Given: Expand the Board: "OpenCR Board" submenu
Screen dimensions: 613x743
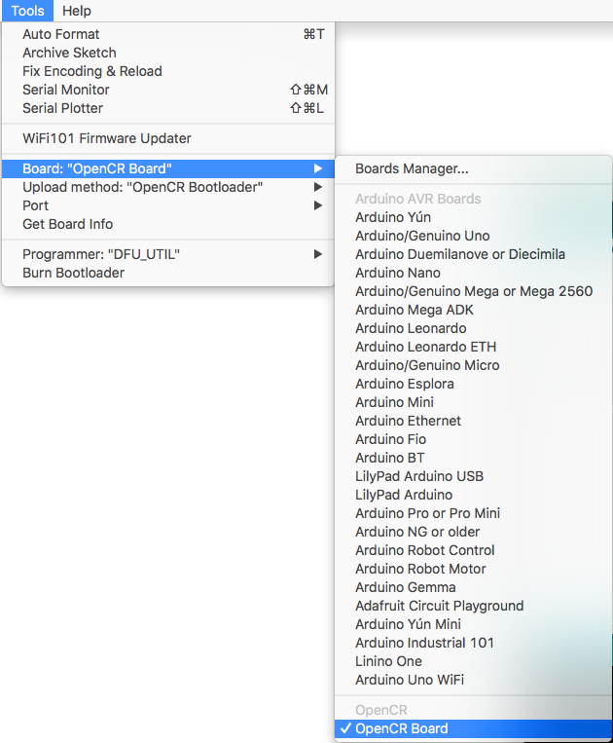Looking at the screenshot, I should 168,168.
